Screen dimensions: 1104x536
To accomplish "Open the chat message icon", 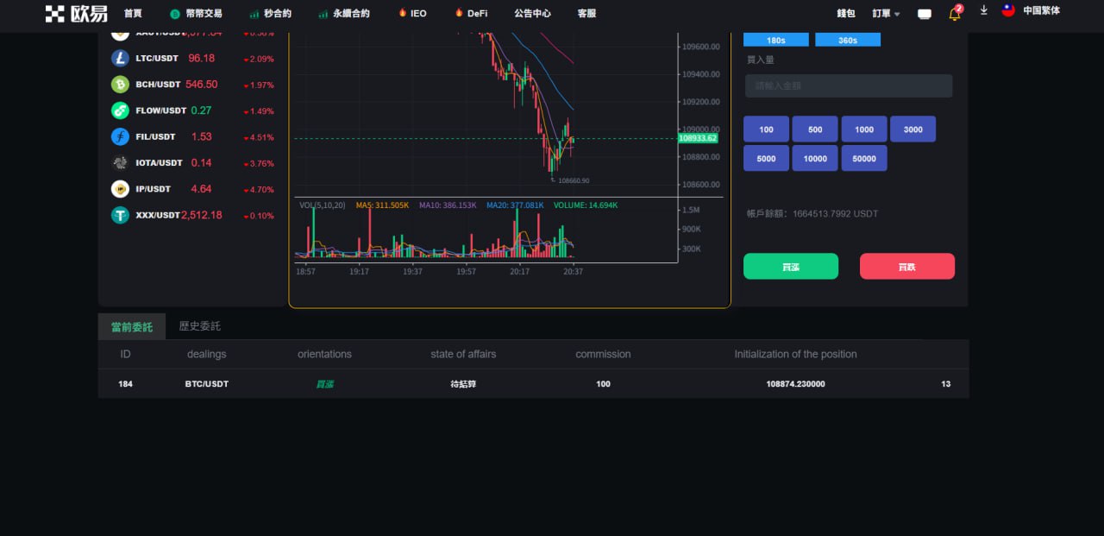I will click(925, 14).
